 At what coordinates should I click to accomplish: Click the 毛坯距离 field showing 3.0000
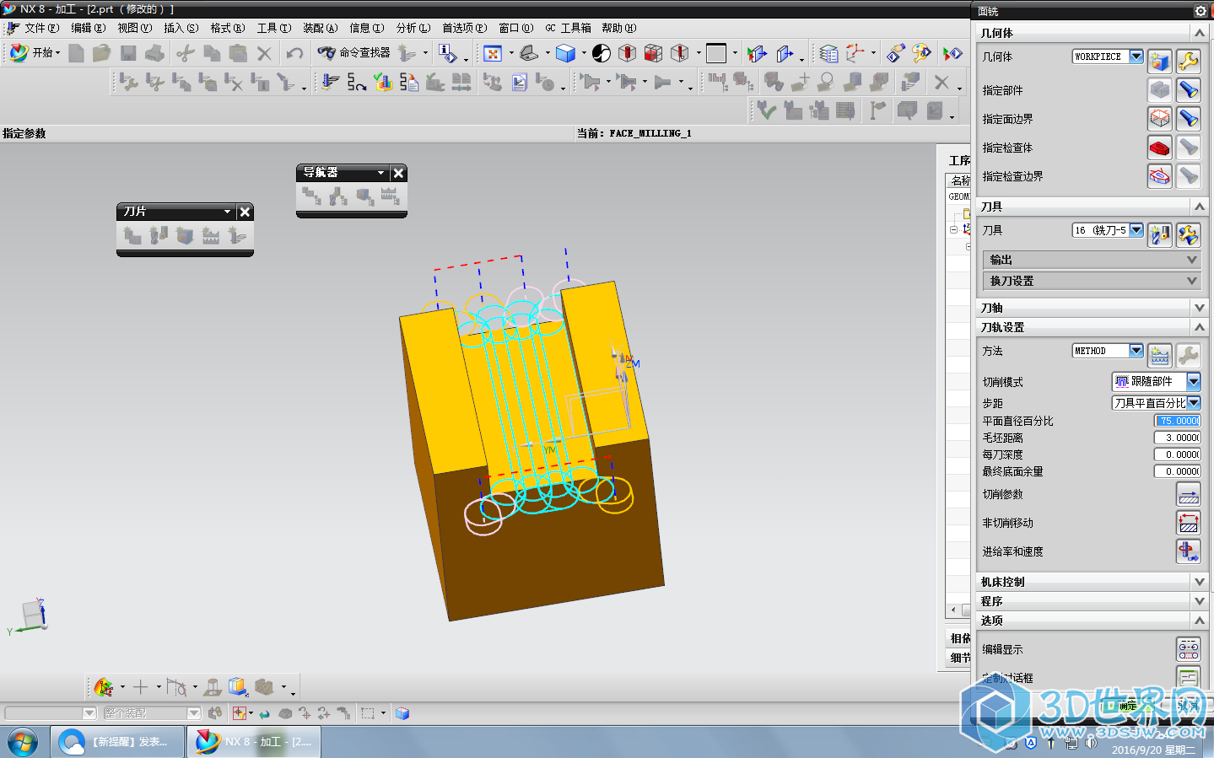1177,438
